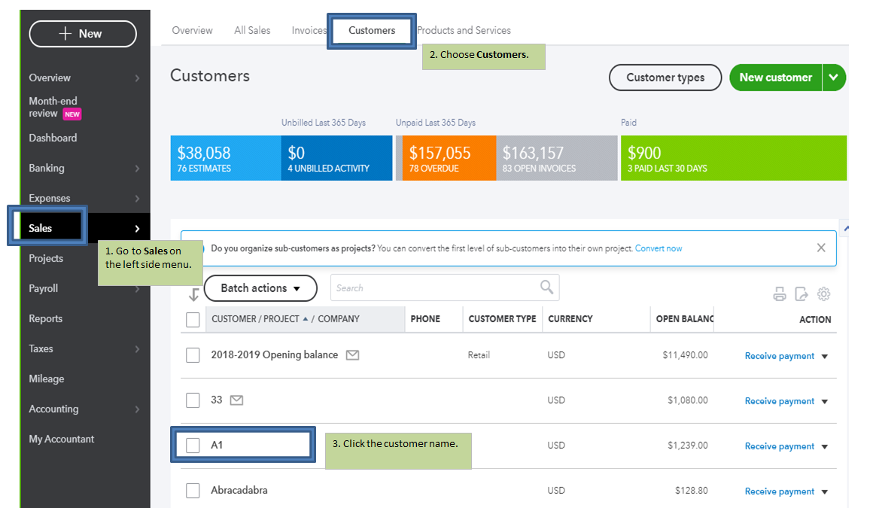870x508 pixels.
Task: Select the checkbox for customer 33
Action: tap(193, 400)
